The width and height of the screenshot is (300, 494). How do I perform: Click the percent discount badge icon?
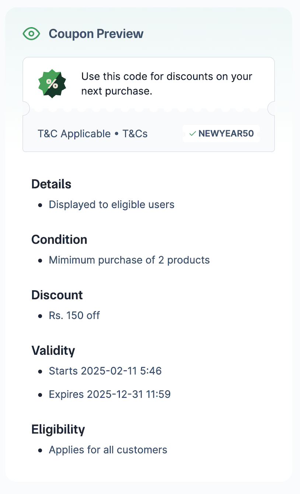coord(52,83)
